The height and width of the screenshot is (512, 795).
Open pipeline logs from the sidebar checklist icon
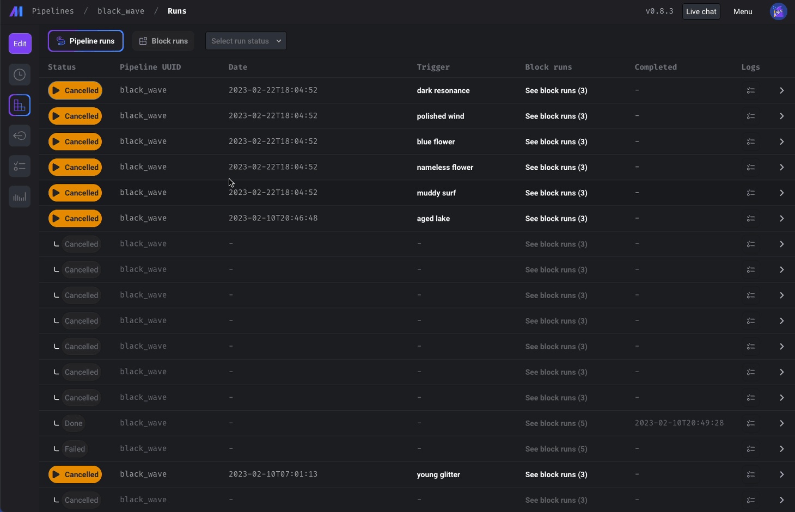click(x=20, y=166)
